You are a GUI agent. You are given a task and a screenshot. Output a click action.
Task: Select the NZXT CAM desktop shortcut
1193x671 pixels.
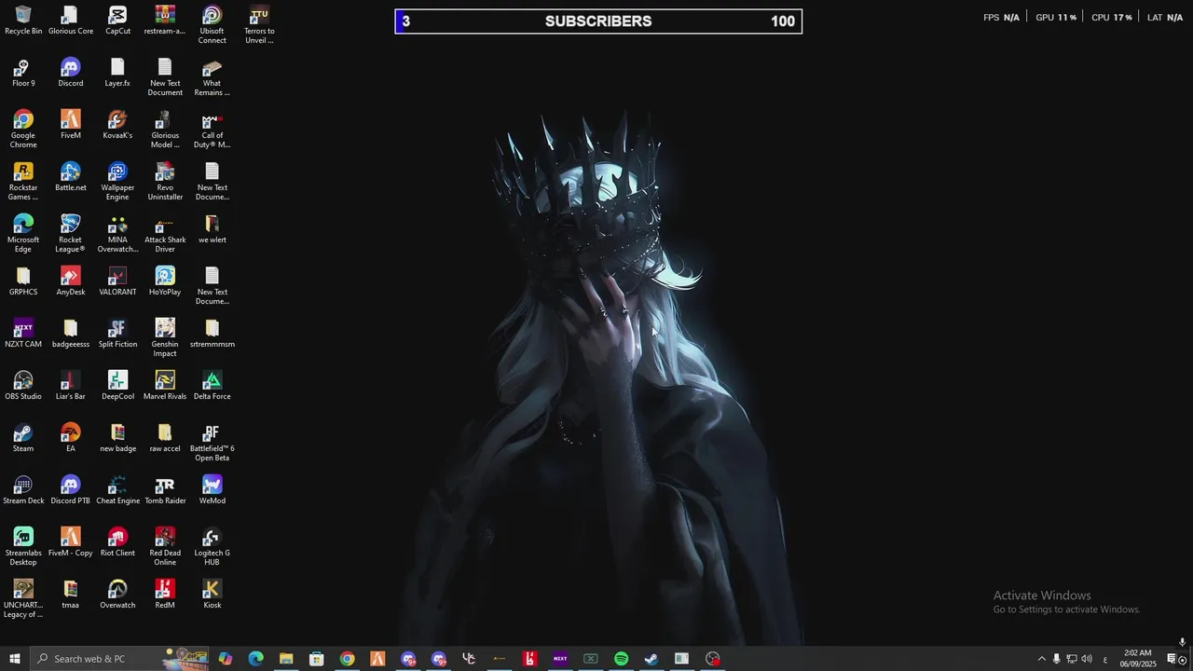23,334
